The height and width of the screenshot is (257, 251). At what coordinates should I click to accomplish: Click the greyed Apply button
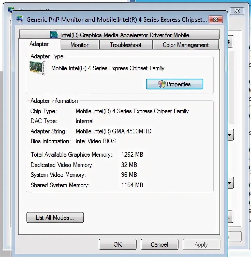tap(201, 244)
